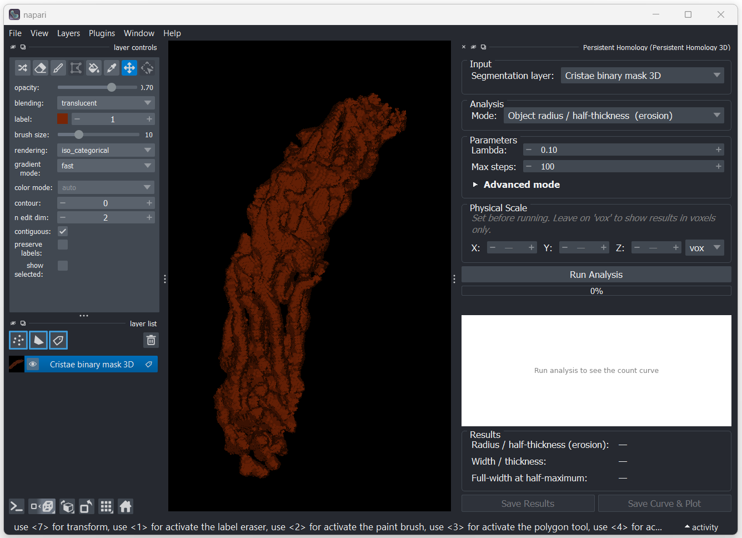Increase n edit dim with plus
742x538 pixels.
point(149,217)
